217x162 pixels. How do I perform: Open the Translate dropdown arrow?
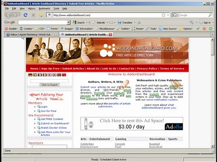tap(135, 22)
